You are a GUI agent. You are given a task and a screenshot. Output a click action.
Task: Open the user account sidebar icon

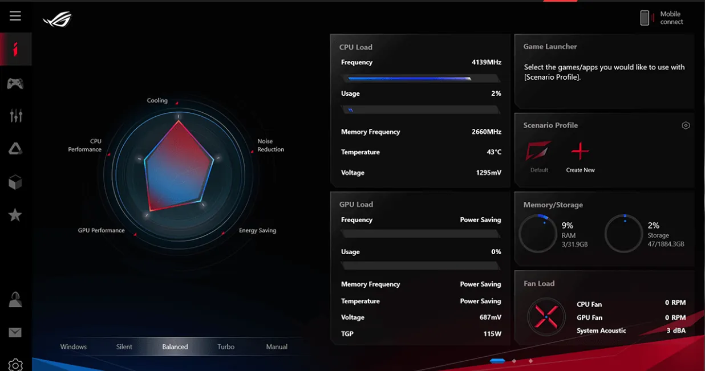(15, 300)
